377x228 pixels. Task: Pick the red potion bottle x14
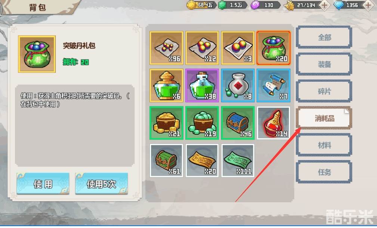(274, 123)
